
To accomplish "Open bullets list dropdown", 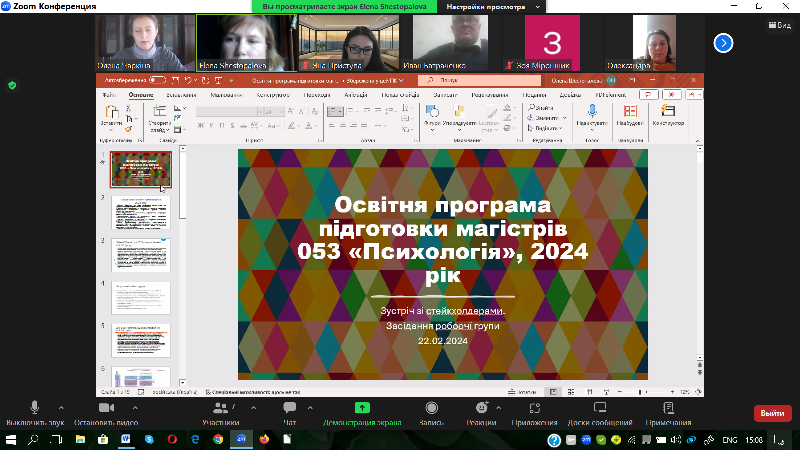I will coord(340,112).
